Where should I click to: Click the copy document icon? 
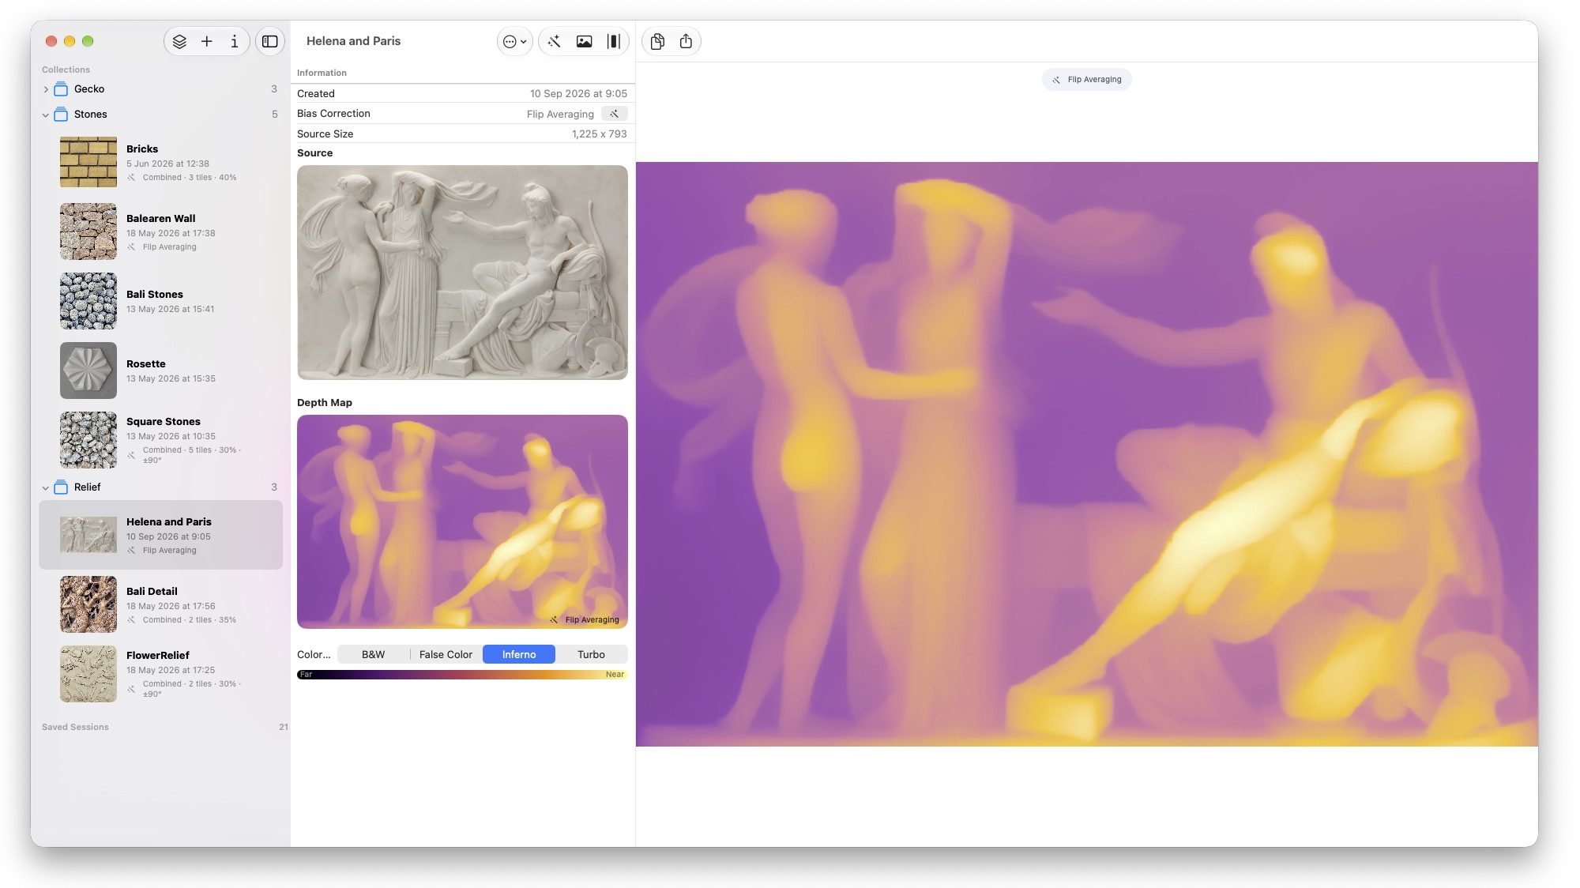(x=657, y=41)
